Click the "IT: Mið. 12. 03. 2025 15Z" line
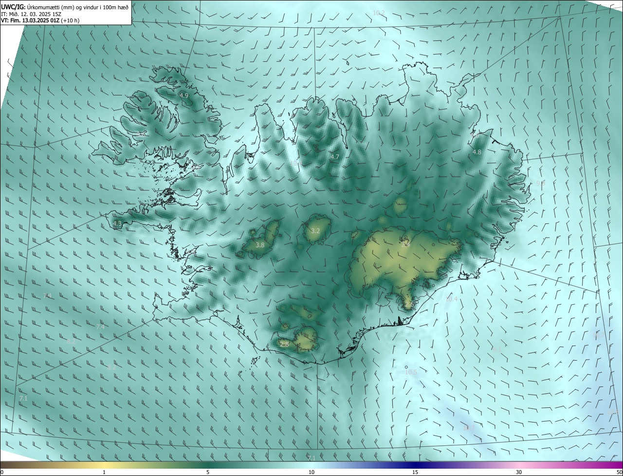Screen dimensions: 623x476 [31, 14]
